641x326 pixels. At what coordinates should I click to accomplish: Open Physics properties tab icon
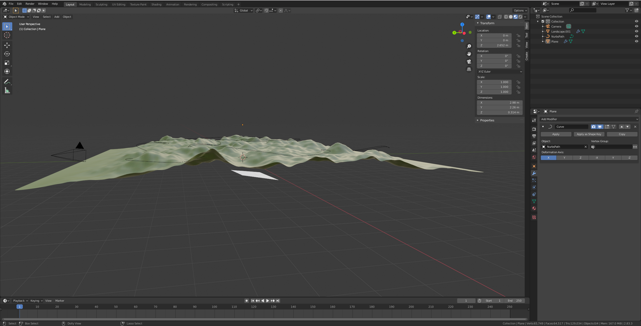pyautogui.click(x=534, y=187)
